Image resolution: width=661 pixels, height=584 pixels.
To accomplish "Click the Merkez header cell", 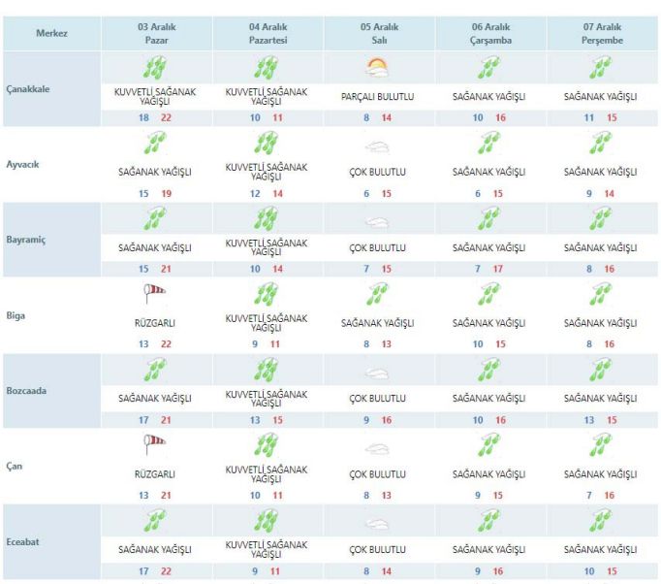I will 51,34.
